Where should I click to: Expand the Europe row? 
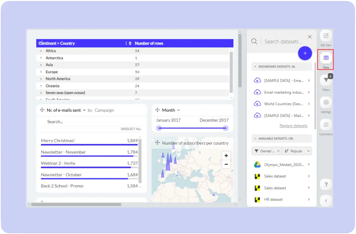41,72
